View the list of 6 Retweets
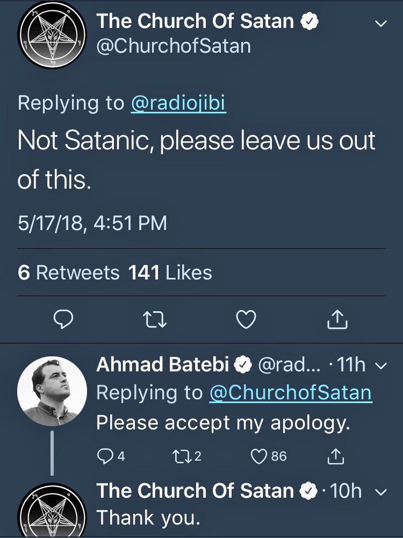403x538 pixels. [69, 272]
